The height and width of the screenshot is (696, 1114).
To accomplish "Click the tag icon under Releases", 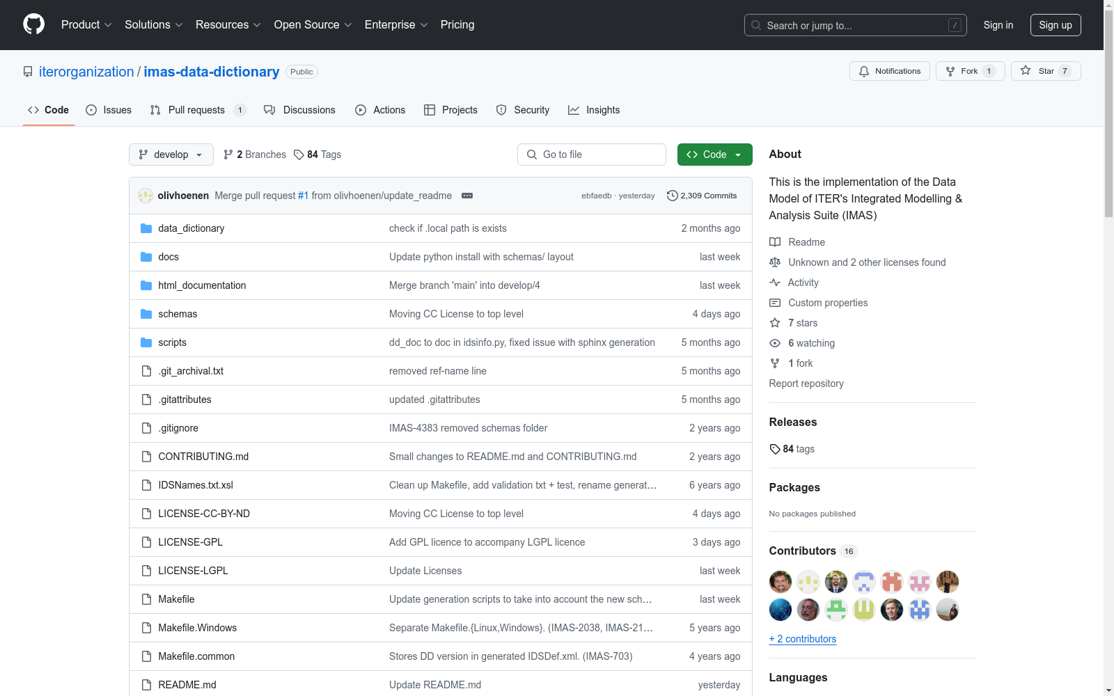I will [775, 449].
